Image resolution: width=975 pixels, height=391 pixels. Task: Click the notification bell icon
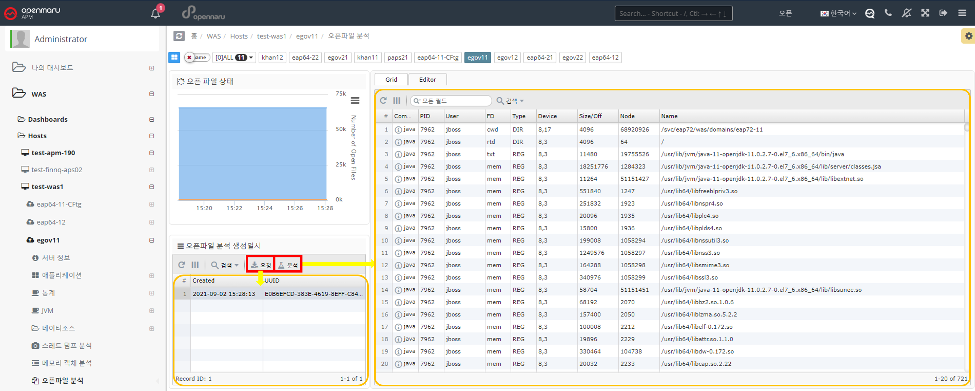155,14
